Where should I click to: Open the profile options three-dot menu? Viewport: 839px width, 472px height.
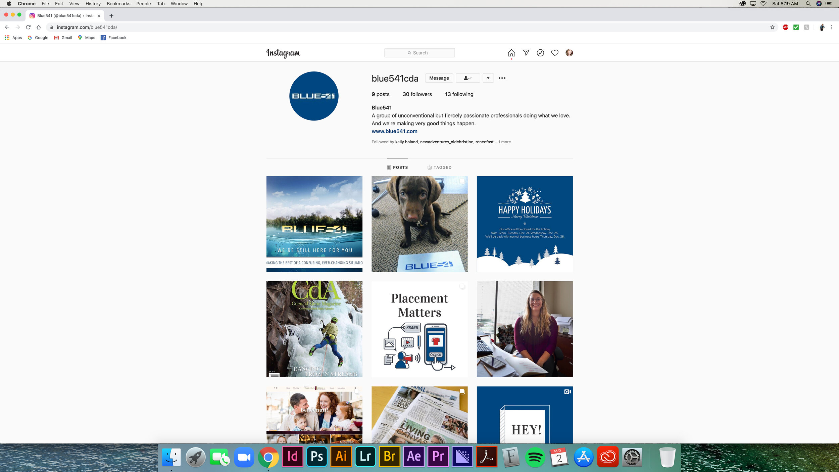pyautogui.click(x=502, y=78)
